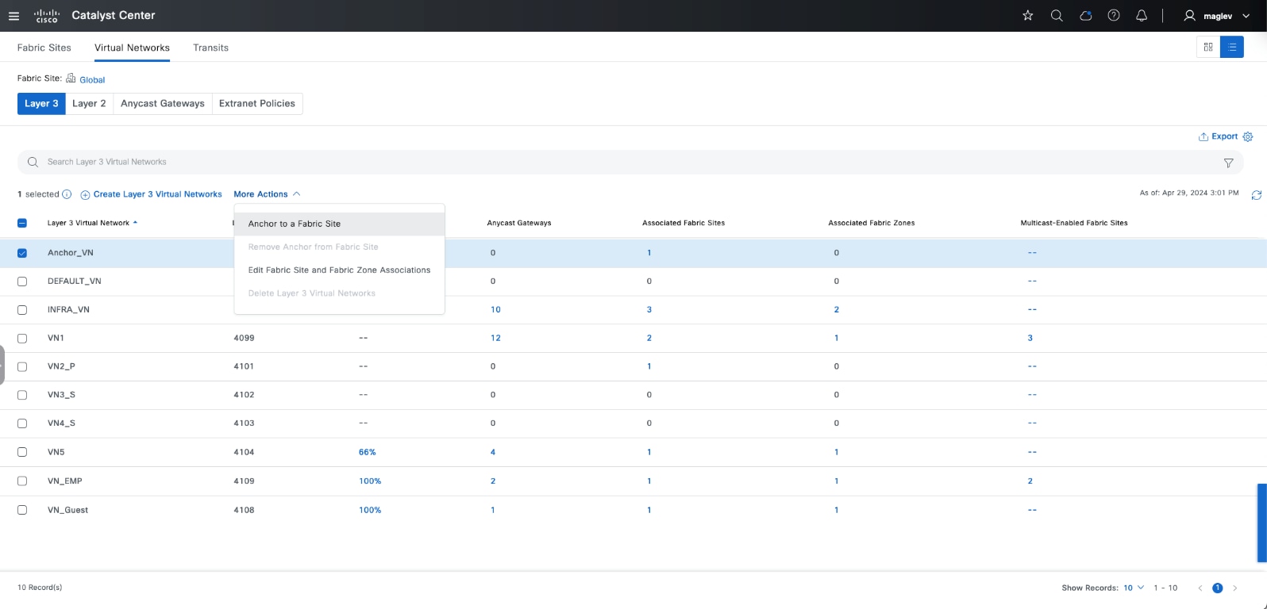1267x609 pixels.
Task: Select the VN_Guest row checkbox
Action: click(x=22, y=510)
